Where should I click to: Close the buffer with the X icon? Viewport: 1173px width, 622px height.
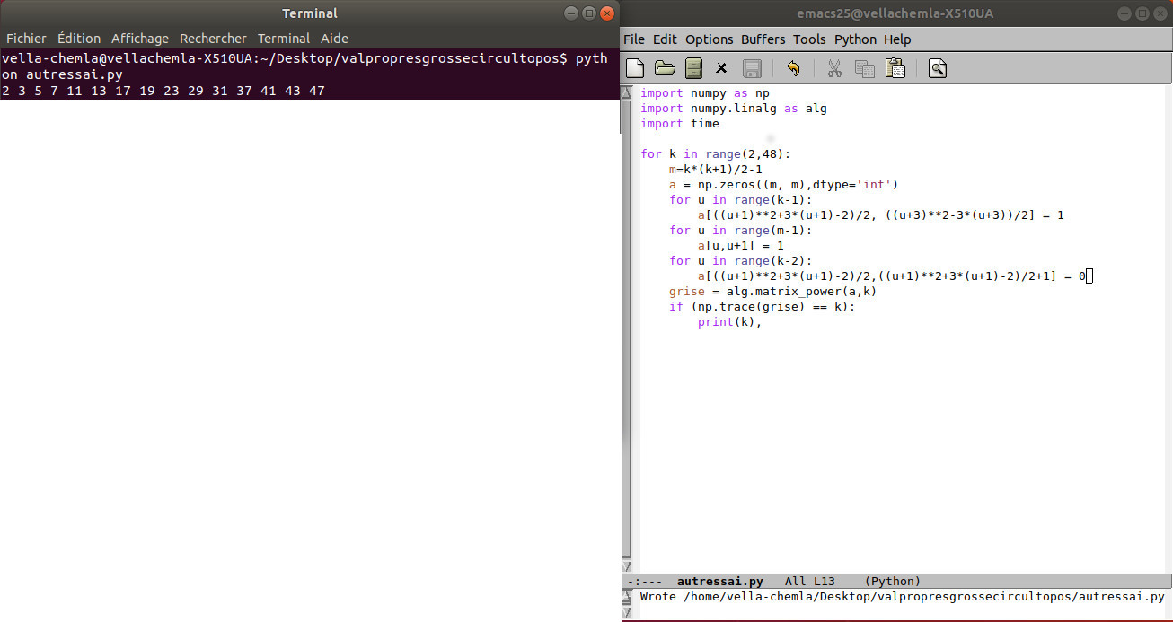pyautogui.click(x=721, y=68)
